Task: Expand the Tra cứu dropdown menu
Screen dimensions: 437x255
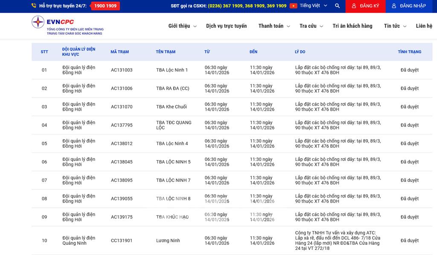Action: pos(311,26)
